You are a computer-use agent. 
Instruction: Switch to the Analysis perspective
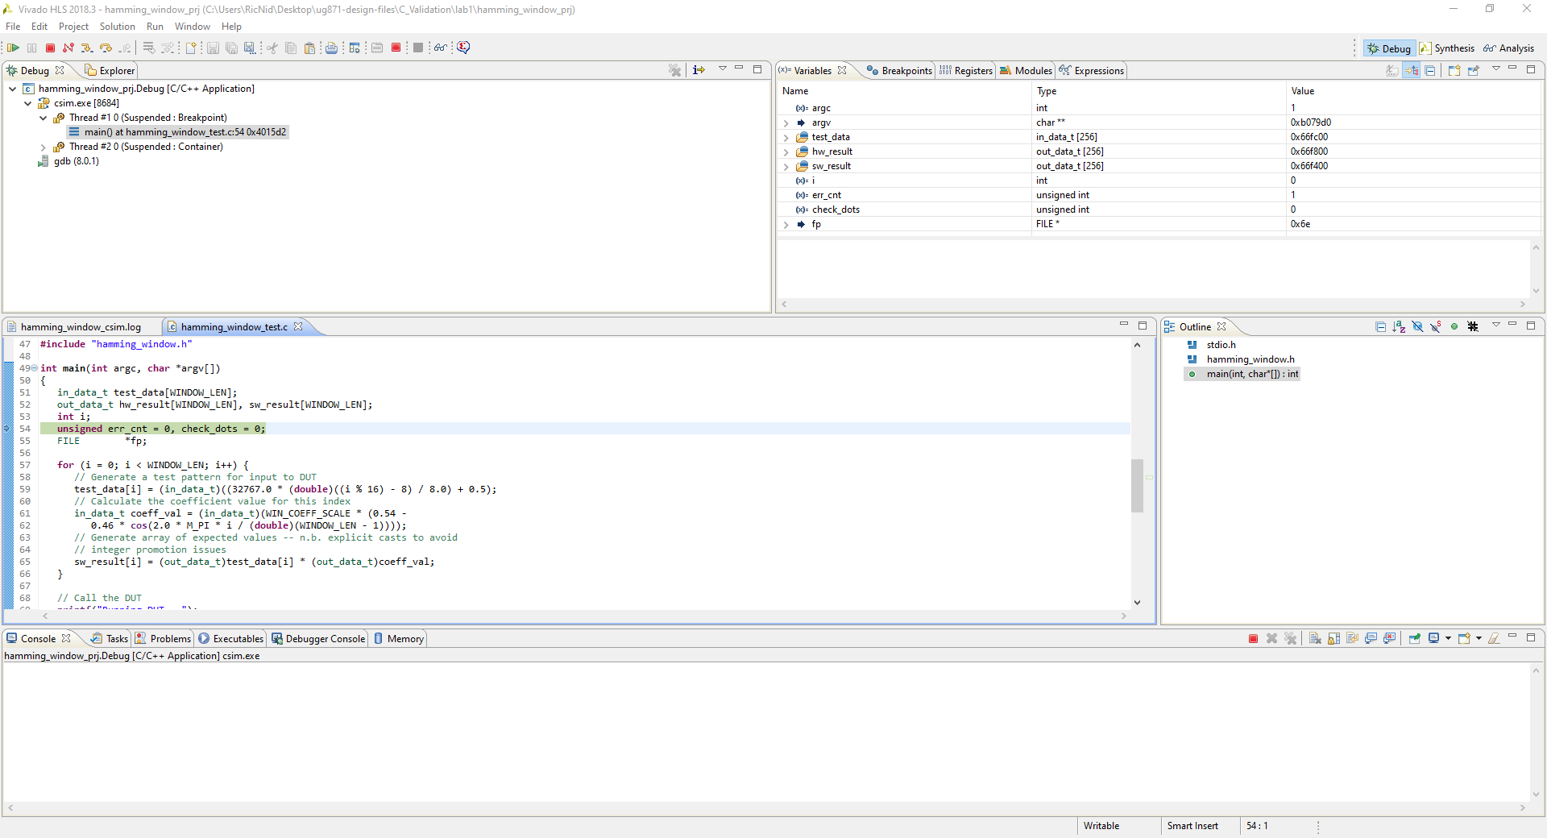[1509, 48]
